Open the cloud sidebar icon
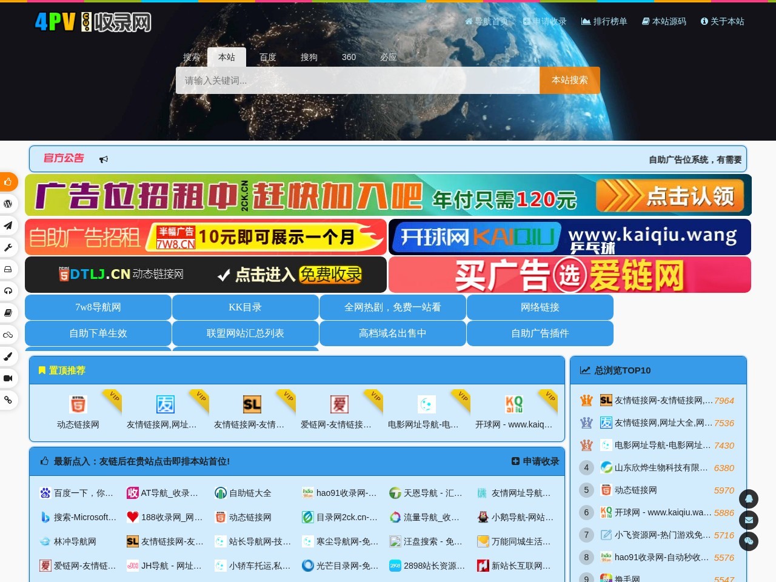776x582 pixels. (x=8, y=335)
